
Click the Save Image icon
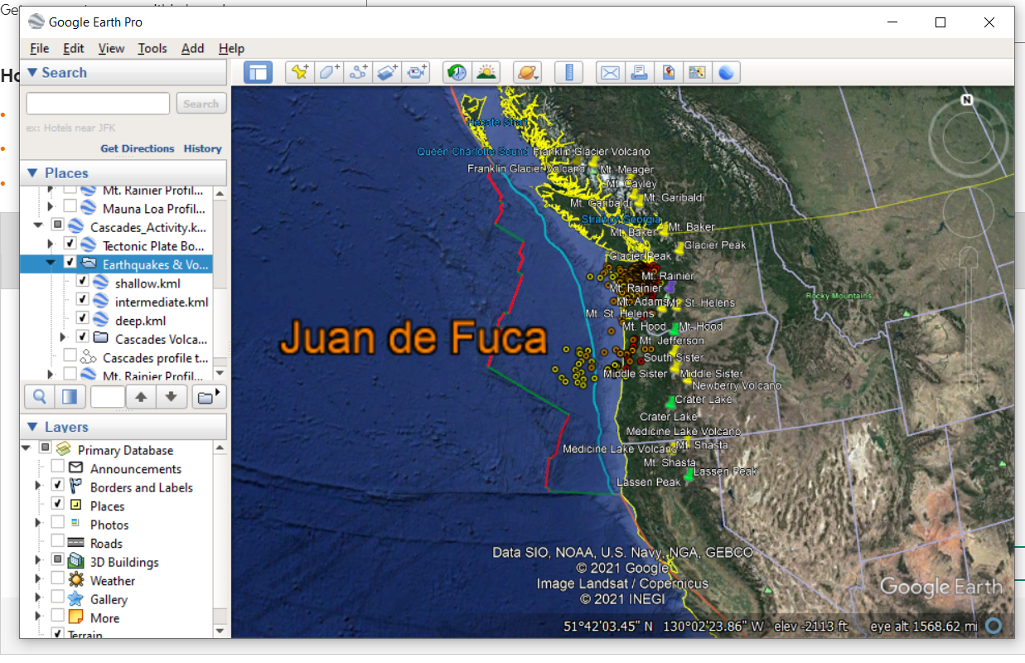point(668,72)
